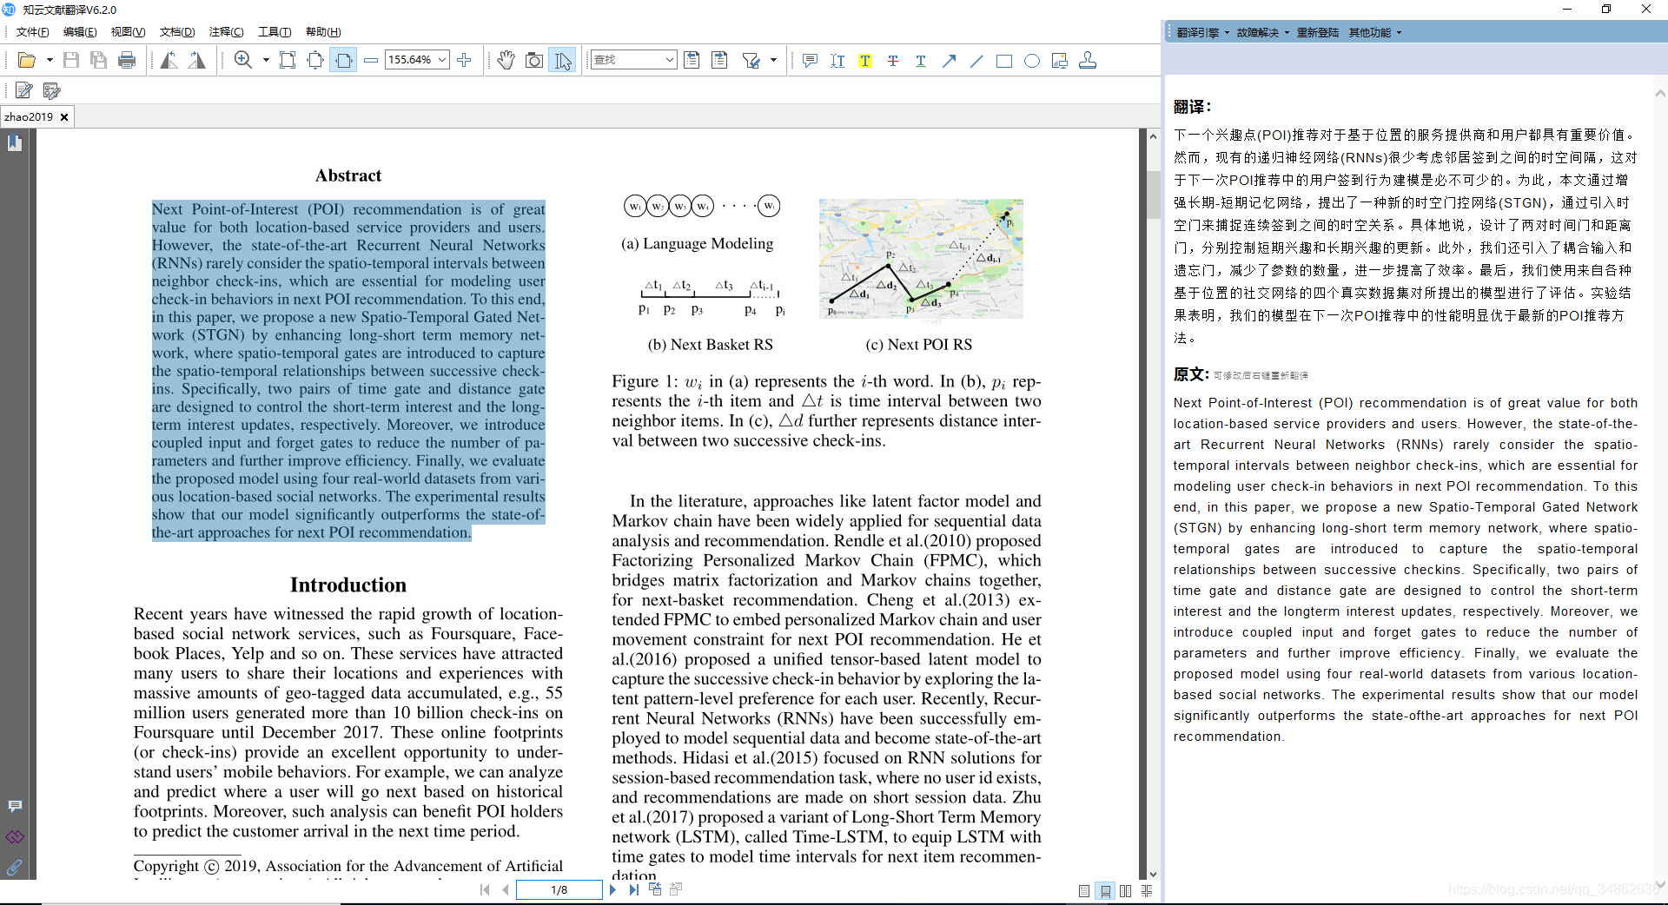Go to previous page arrow

pyautogui.click(x=505, y=889)
